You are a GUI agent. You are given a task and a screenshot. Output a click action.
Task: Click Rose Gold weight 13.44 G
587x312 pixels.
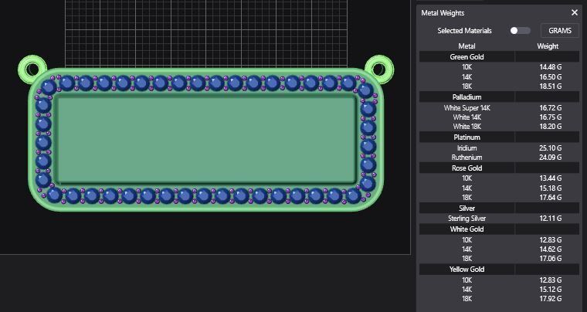[x=550, y=178]
